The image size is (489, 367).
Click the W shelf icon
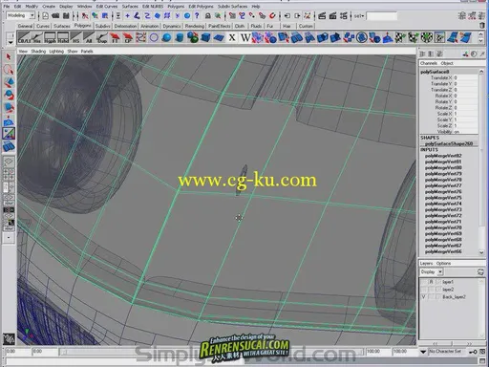(x=245, y=37)
